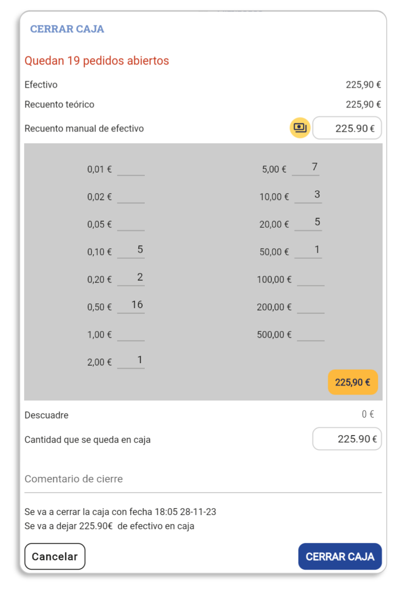Viewport: 396px width, 592px height.
Task: Select the 0,50 € count field showing 16
Action: (131, 306)
